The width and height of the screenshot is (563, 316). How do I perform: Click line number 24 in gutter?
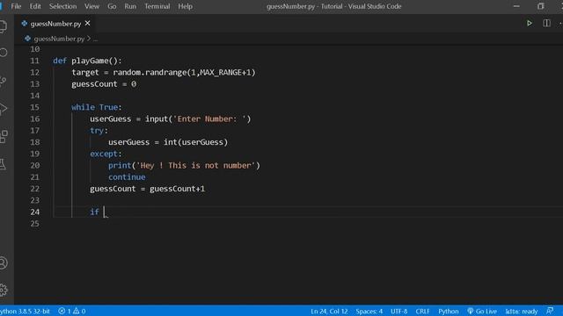34,212
